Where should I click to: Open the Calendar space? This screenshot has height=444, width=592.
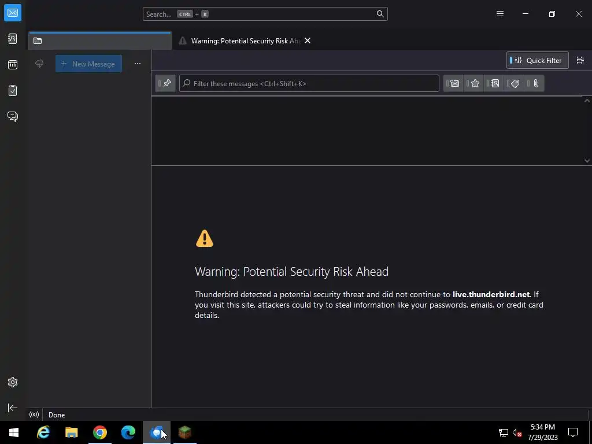pos(13,65)
